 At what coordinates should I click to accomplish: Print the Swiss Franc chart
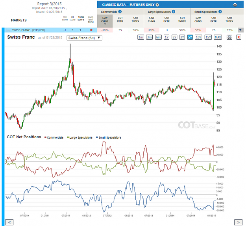(229, 37)
